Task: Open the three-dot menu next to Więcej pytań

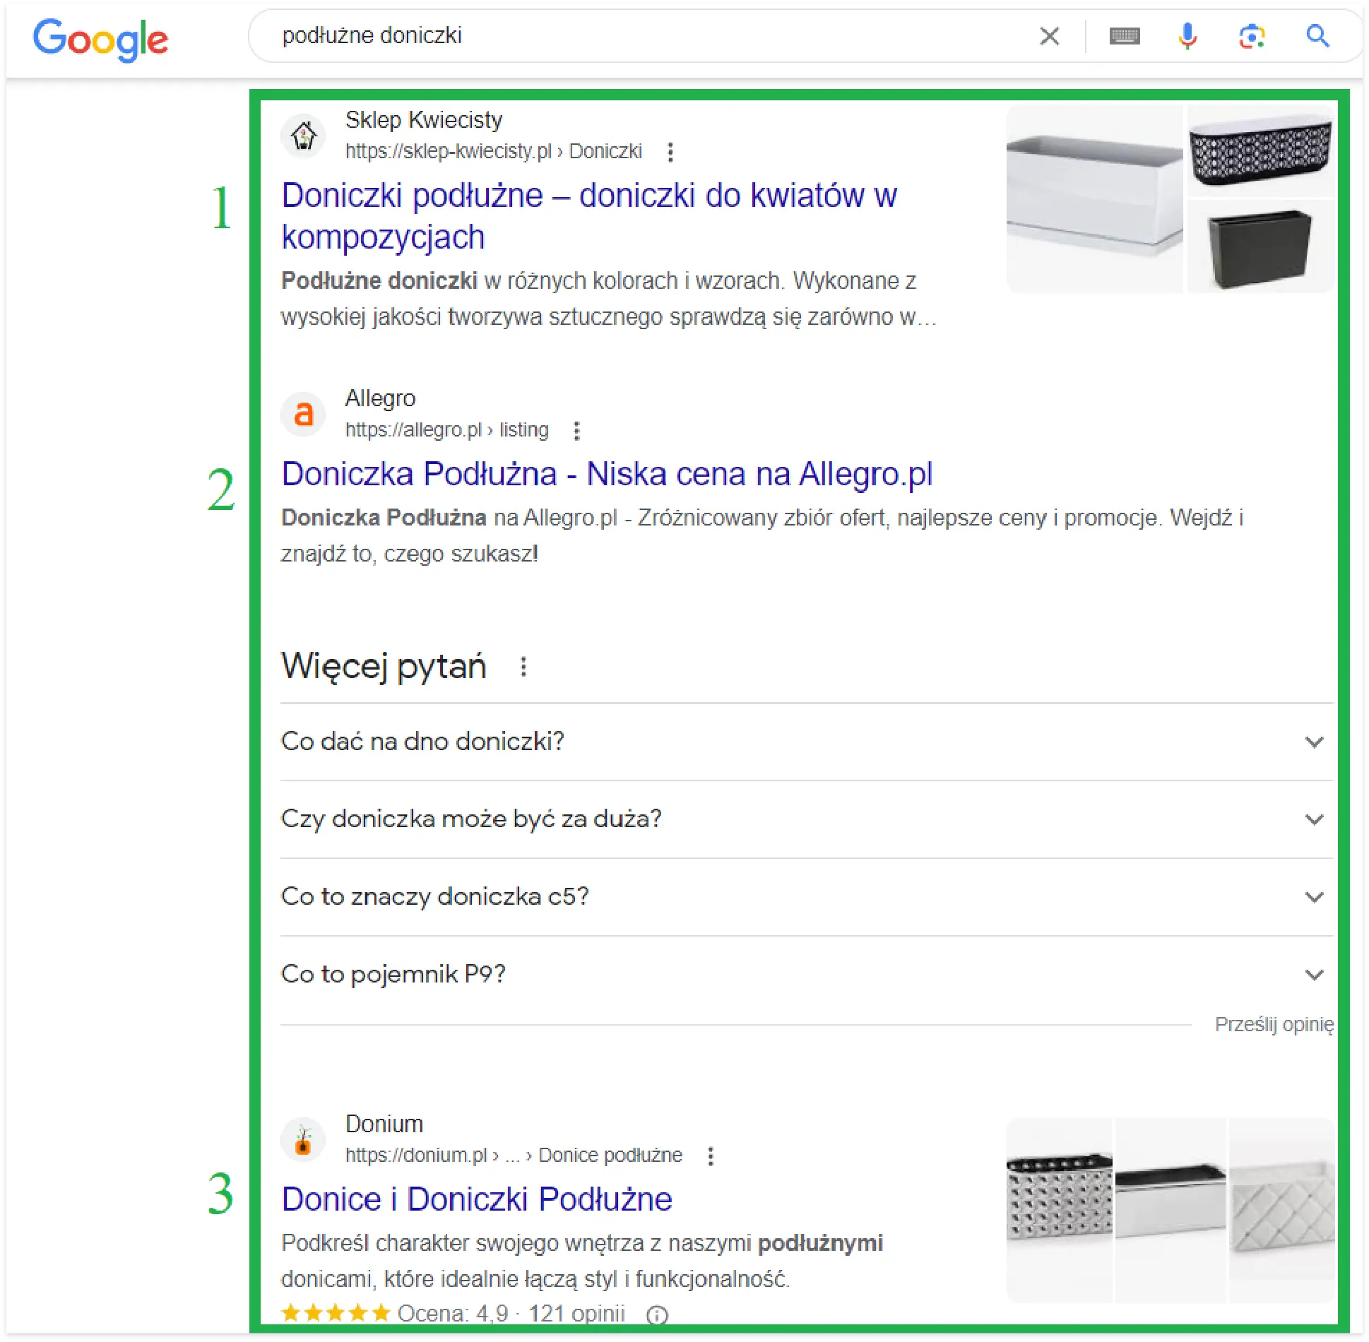Action: pos(523,667)
